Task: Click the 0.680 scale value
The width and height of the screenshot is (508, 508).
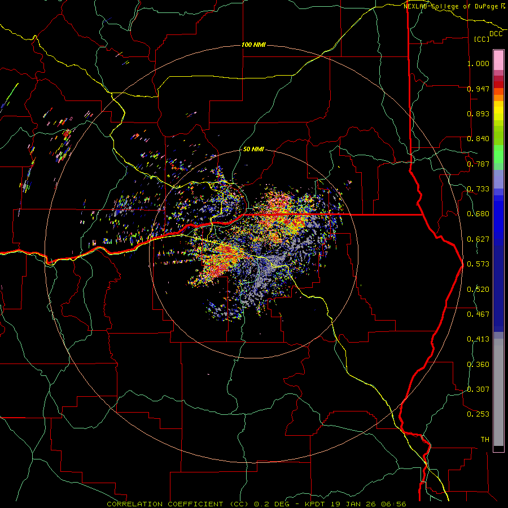Action: [478, 214]
